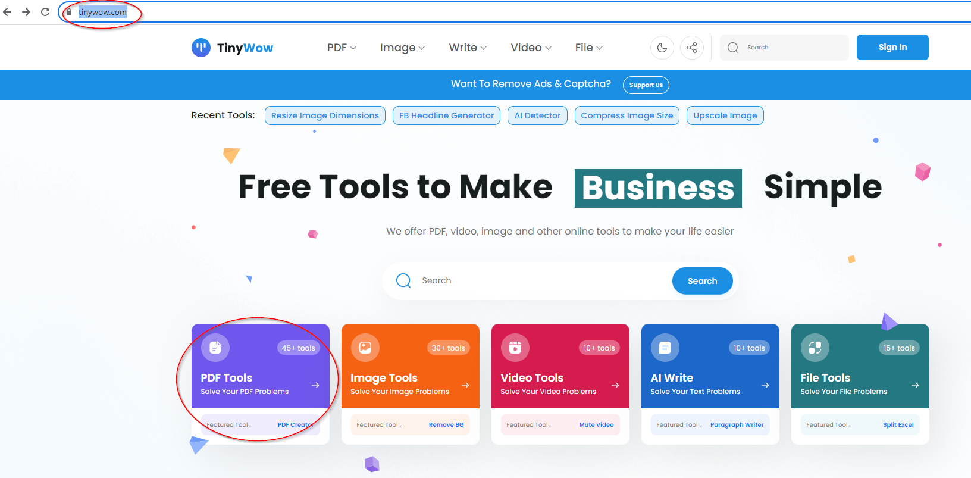The width and height of the screenshot is (971, 478).
Task: Click the AI Write card icon
Action: click(x=665, y=348)
